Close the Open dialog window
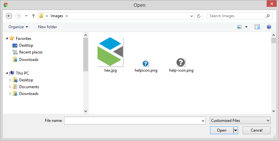The image size is (279, 141). [272, 4]
